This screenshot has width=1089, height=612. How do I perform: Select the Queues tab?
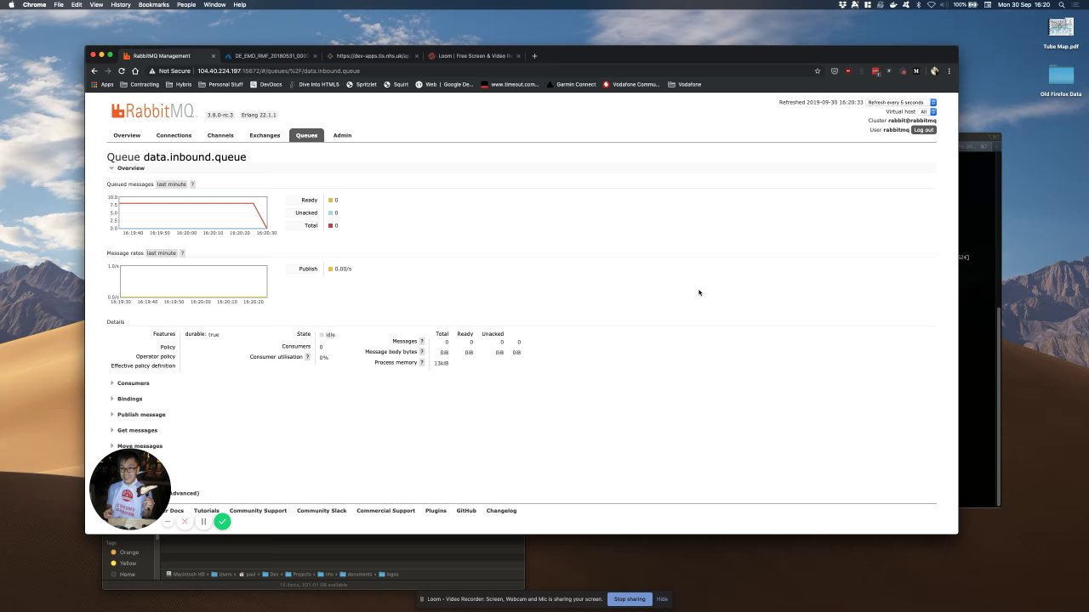306,135
